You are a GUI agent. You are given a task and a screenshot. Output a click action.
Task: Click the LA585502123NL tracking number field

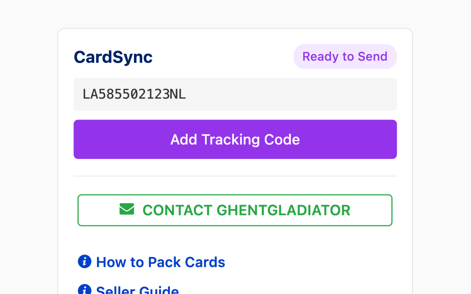point(235,94)
